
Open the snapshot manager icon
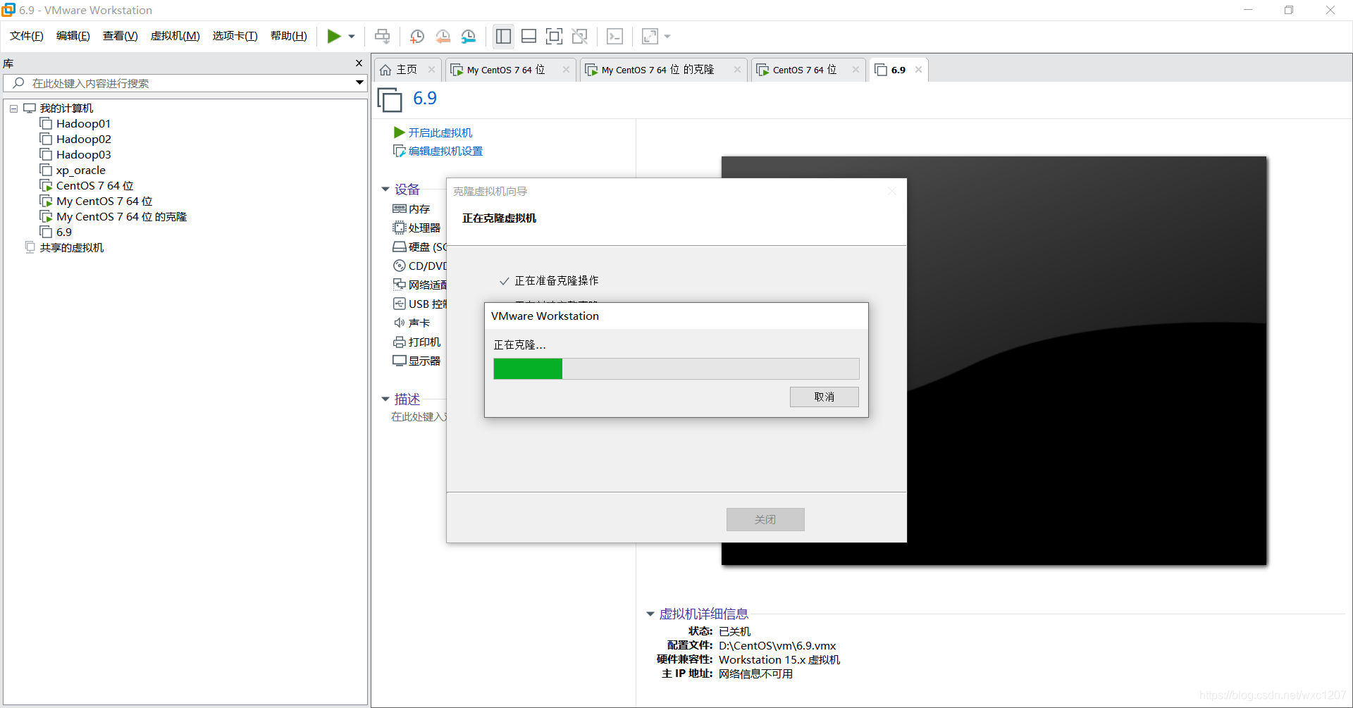tap(469, 36)
